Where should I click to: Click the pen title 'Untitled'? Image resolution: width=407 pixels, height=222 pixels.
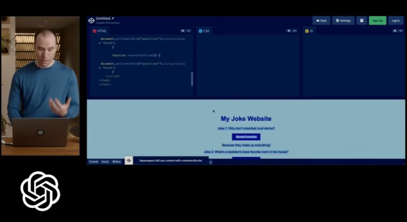(103, 19)
